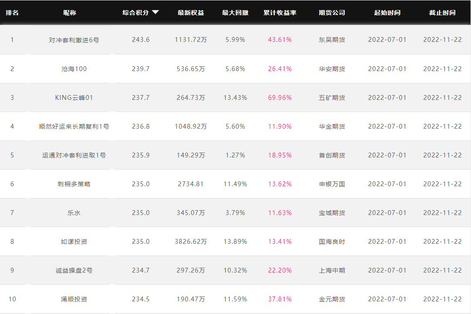Click the 宝城期货 company cell
471x314 pixels.
click(x=332, y=213)
